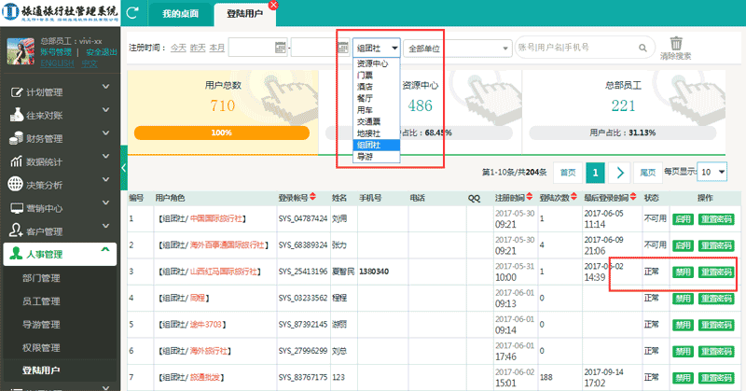The width and height of the screenshot is (746, 391).
Task: Click the next page arrow icon
Action: [620, 173]
